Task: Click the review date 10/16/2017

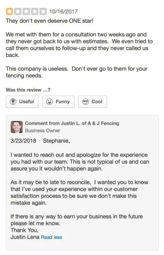Action: point(63,12)
